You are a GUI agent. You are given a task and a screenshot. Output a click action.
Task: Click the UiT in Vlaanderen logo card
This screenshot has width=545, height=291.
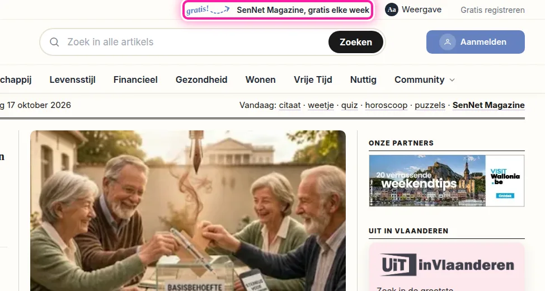pyautogui.click(x=447, y=267)
